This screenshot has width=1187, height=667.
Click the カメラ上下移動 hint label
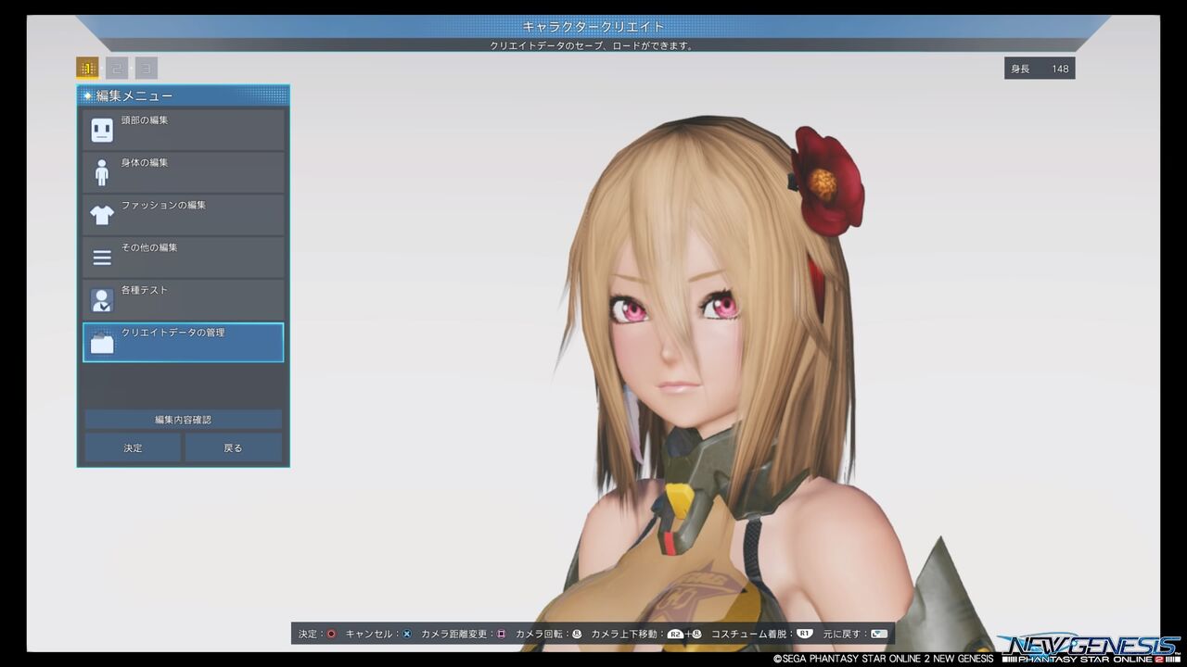pos(624,634)
